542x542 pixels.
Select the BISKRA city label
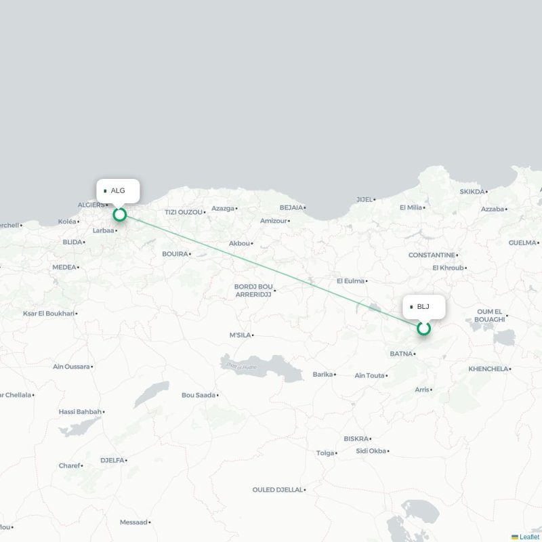[356, 439]
